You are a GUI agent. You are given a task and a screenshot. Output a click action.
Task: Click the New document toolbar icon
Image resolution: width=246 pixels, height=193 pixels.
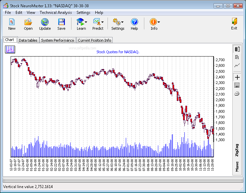[12, 22]
